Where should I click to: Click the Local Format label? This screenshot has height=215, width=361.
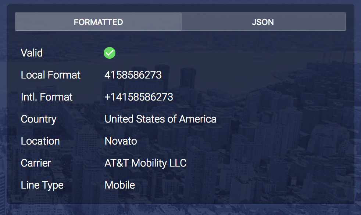click(x=50, y=75)
